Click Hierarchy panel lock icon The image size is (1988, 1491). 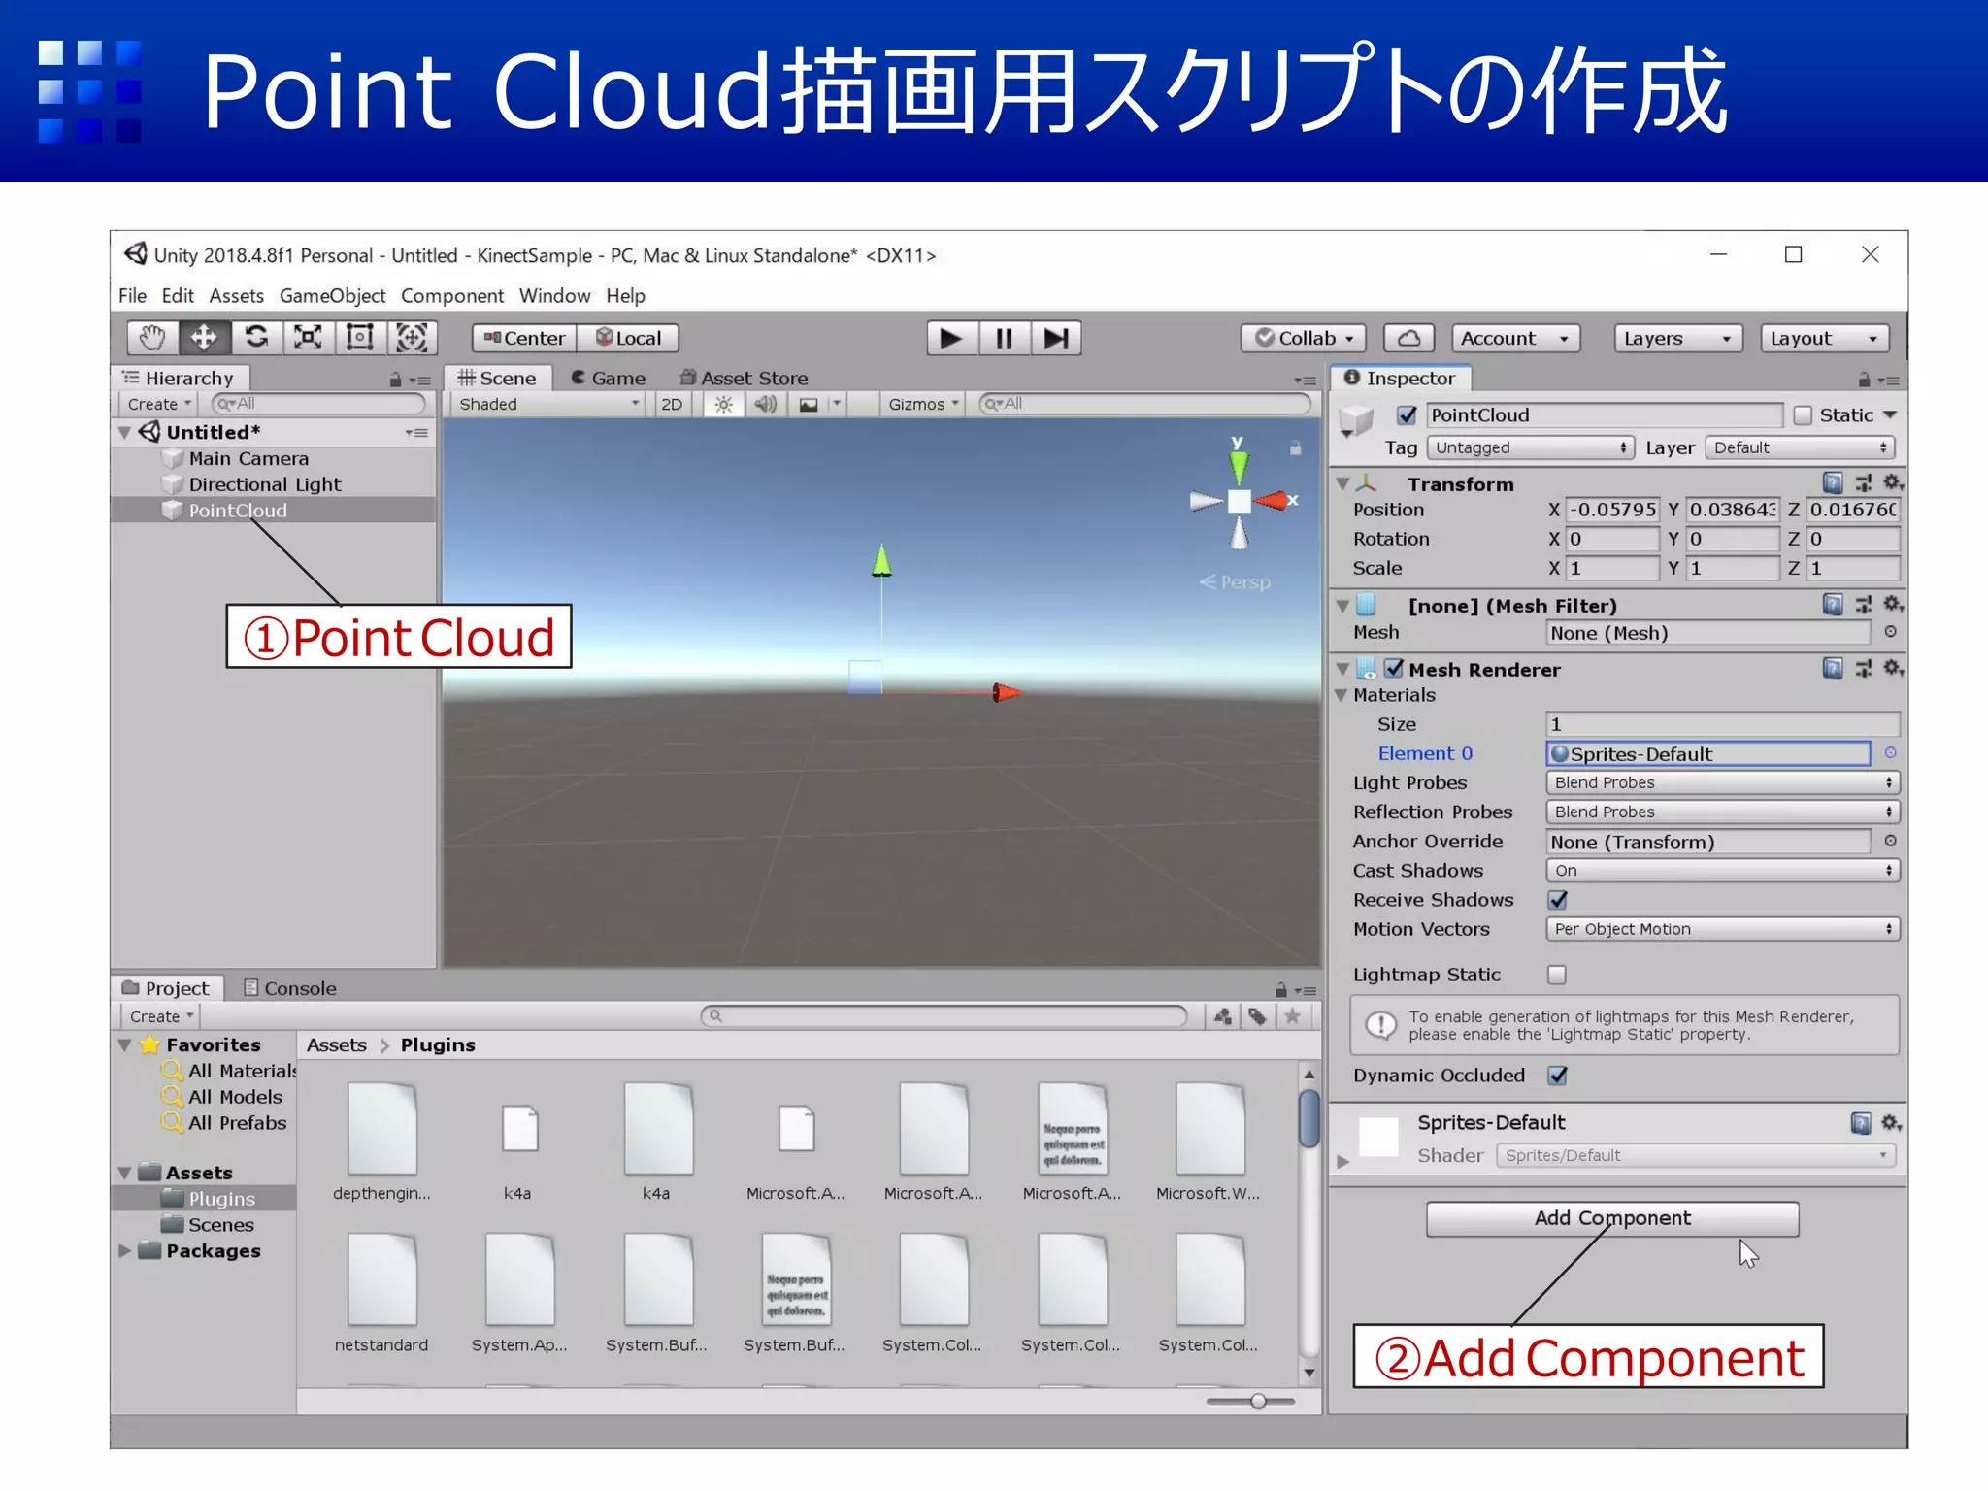tap(395, 380)
